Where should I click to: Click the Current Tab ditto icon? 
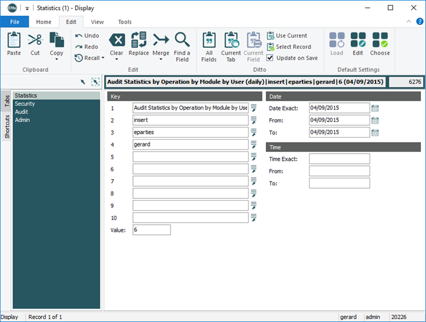(x=231, y=41)
